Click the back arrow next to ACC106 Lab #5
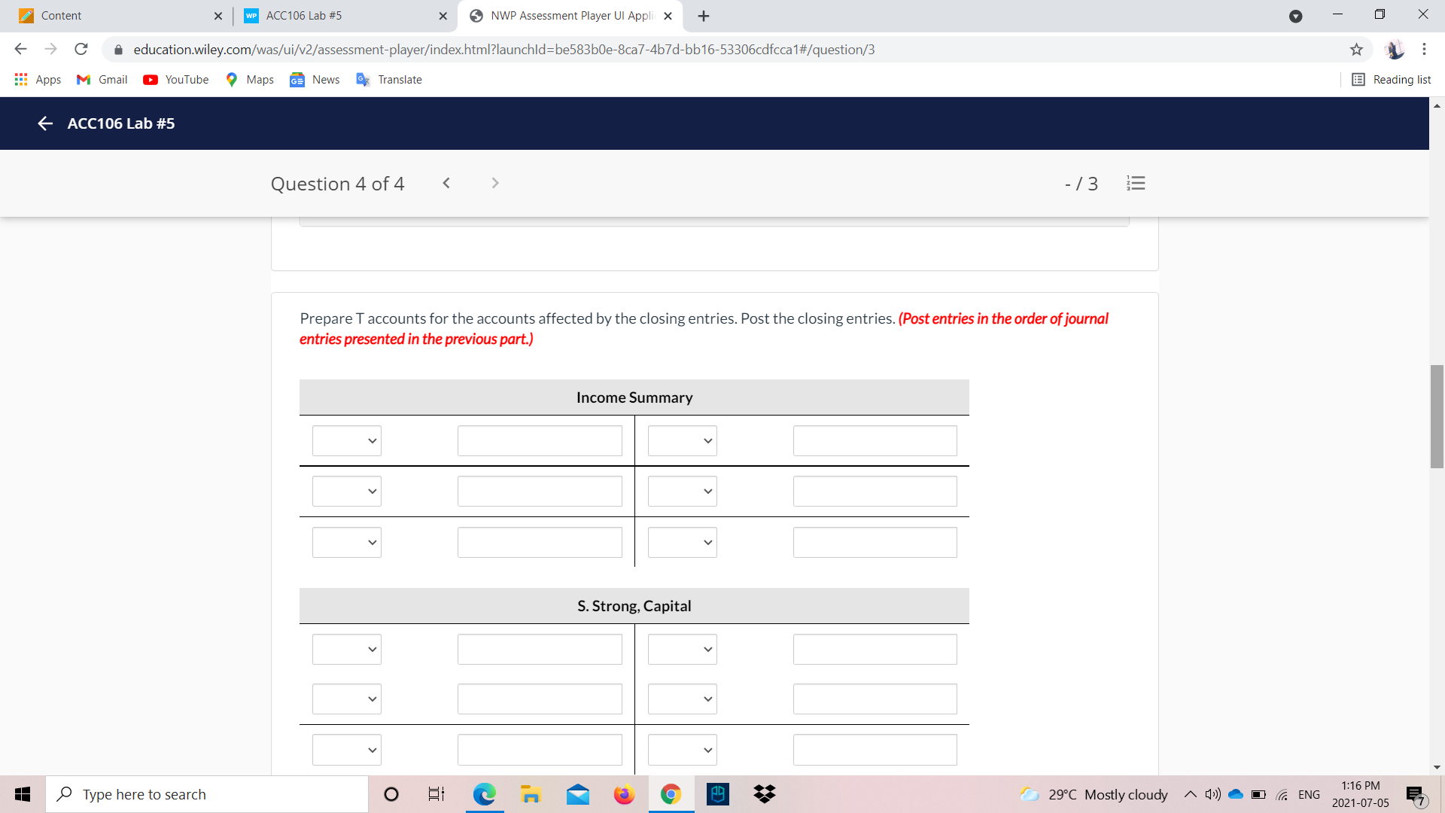 [x=44, y=123]
